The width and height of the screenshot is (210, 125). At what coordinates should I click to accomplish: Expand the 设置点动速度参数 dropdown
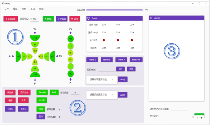[x=101, y=79]
